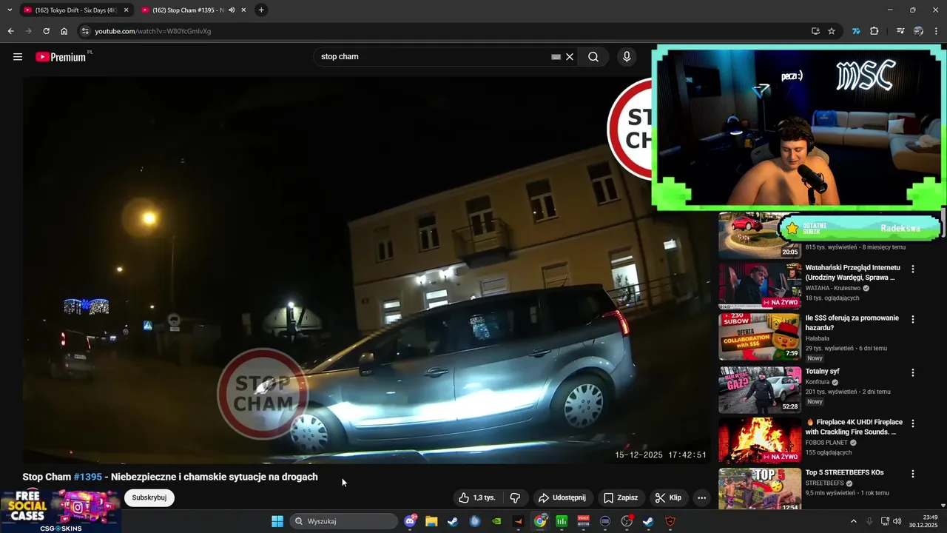This screenshot has height=533, width=947.
Task: Dislike the Stop Cham video
Action: 516,497
